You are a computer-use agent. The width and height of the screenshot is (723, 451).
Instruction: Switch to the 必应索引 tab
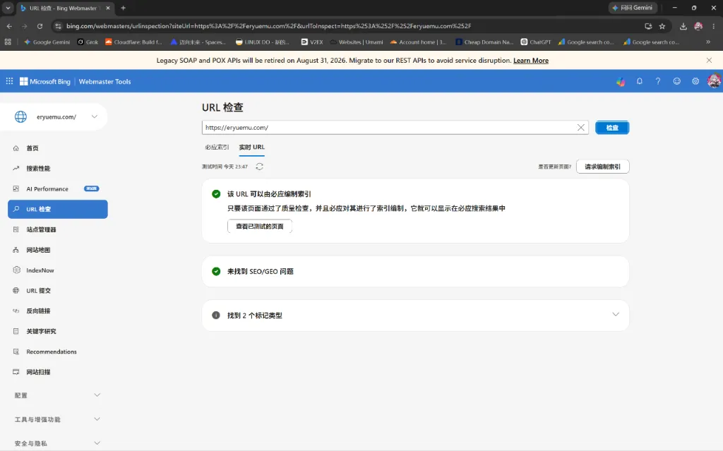(217, 147)
